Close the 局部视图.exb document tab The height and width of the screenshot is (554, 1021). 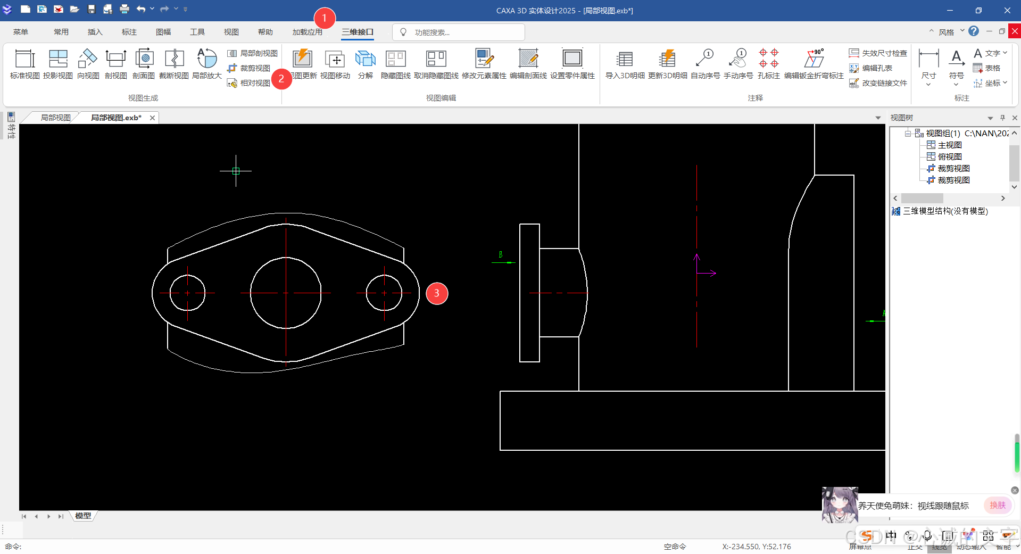coord(152,118)
